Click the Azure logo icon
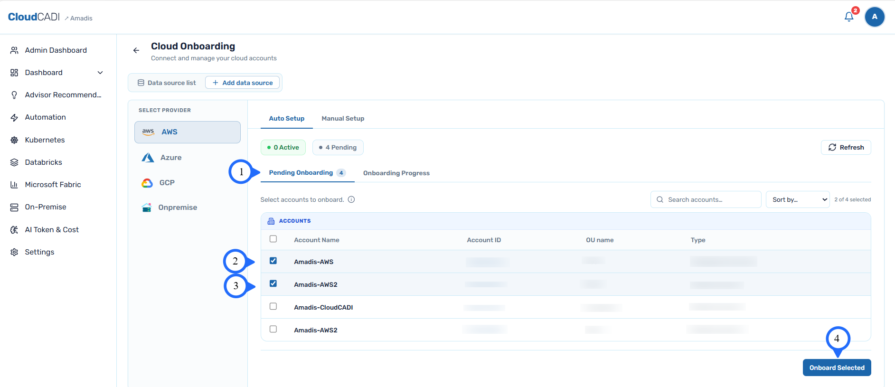Image resolution: width=895 pixels, height=387 pixels. click(x=148, y=158)
